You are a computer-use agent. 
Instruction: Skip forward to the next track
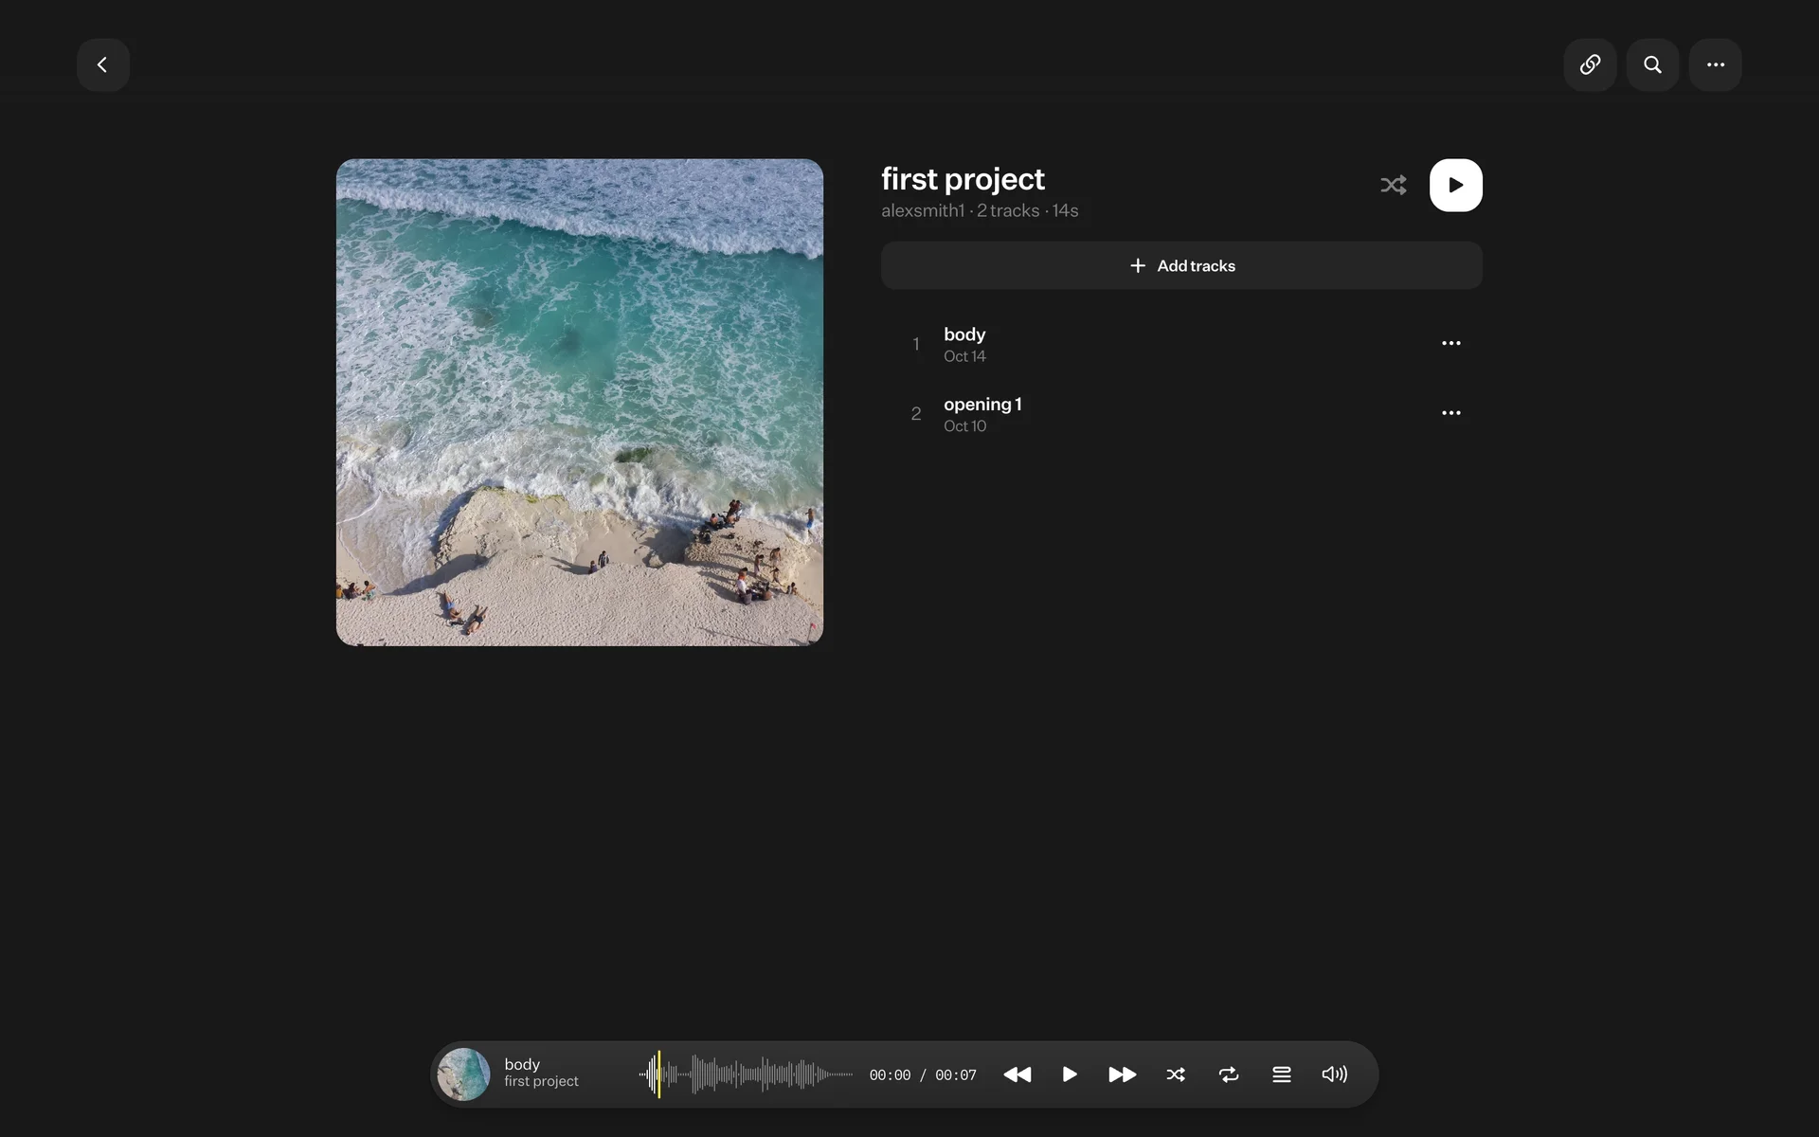coord(1122,1074)
